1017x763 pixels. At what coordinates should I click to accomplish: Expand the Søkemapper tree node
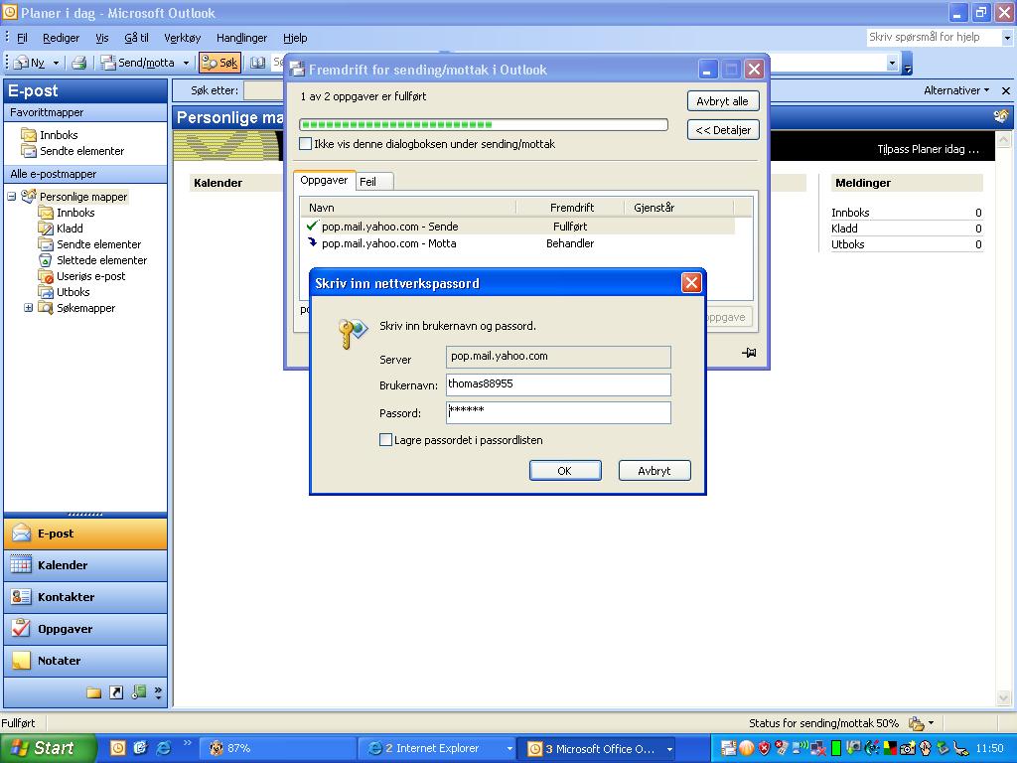(28, 308)
